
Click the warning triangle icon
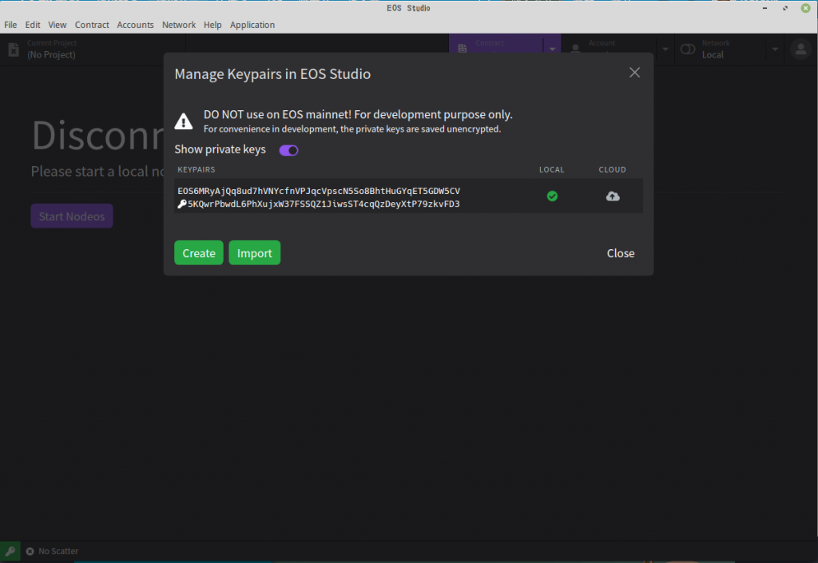[x=183, y=121]
